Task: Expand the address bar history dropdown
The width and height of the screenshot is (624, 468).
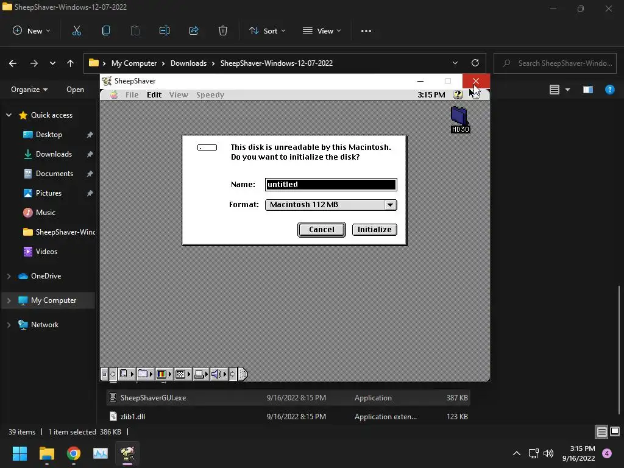Action: click(x=455, y=63)
